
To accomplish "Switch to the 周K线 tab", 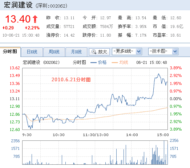I will coord(54,52).
